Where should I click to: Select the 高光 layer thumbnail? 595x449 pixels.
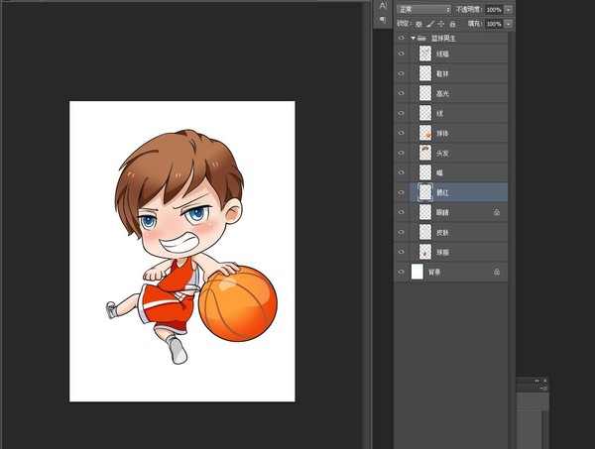tap(425, 93)
